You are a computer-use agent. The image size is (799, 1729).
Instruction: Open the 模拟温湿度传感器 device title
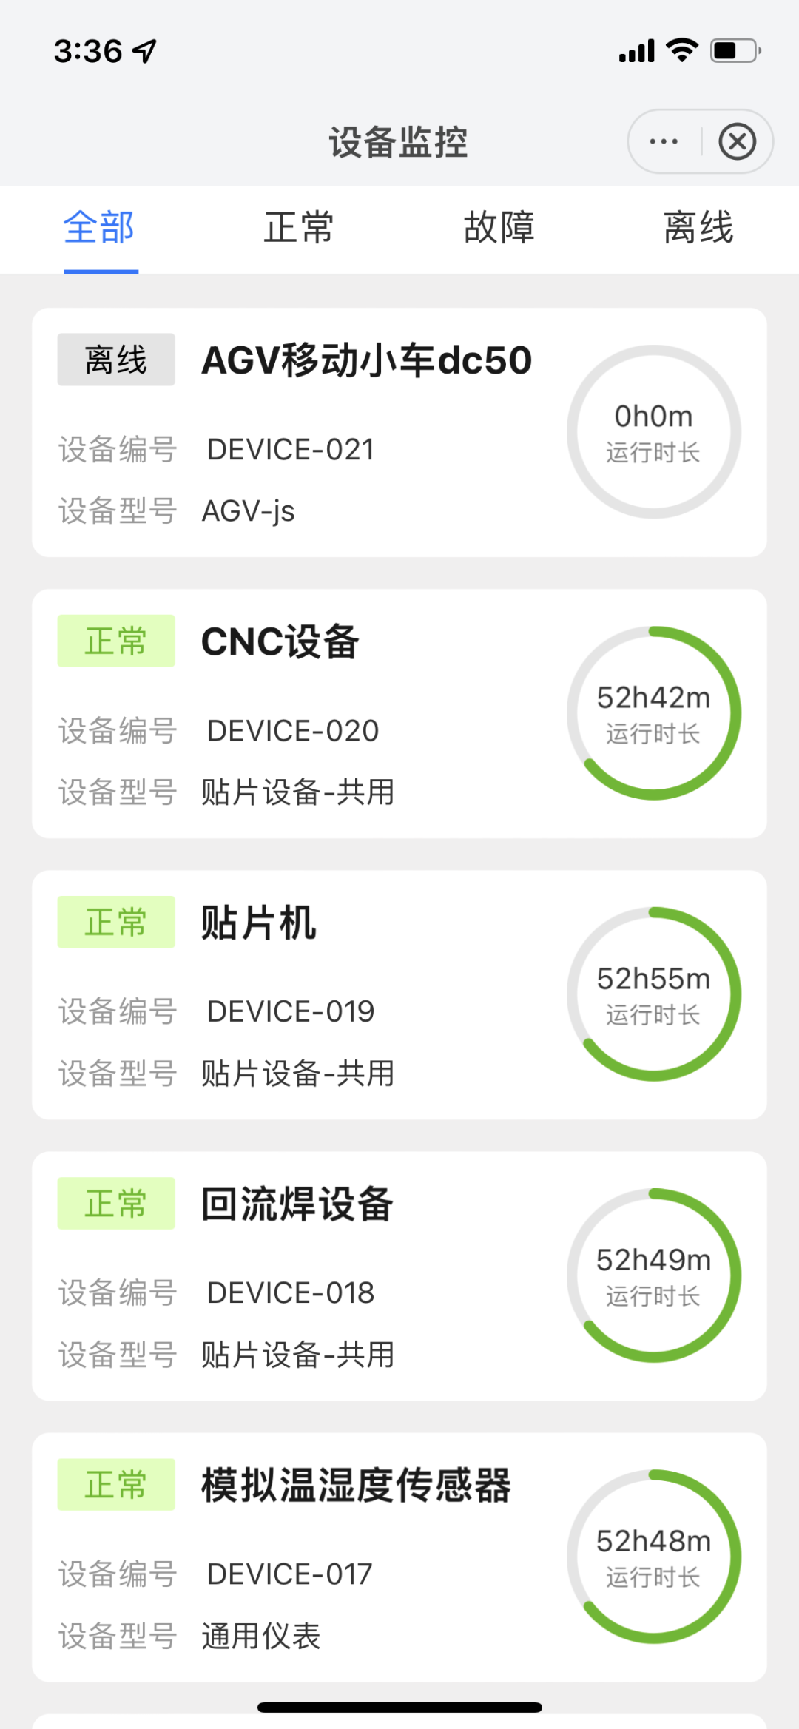[x=356, y=1485]
